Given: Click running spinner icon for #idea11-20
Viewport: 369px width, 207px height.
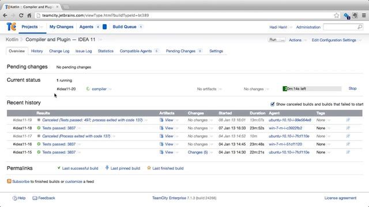Looking at the screenshot, I should [x=88, y=89].
